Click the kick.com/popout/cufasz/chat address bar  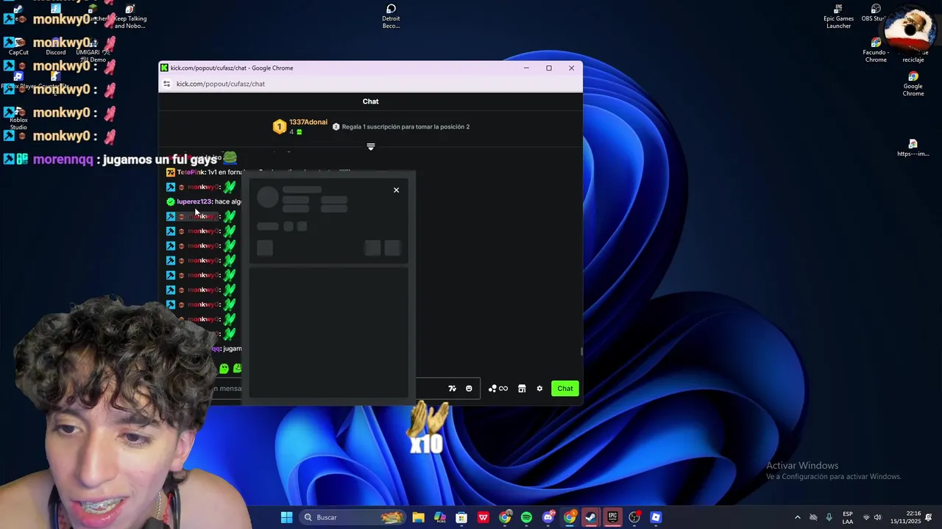(x=221, y=84)
